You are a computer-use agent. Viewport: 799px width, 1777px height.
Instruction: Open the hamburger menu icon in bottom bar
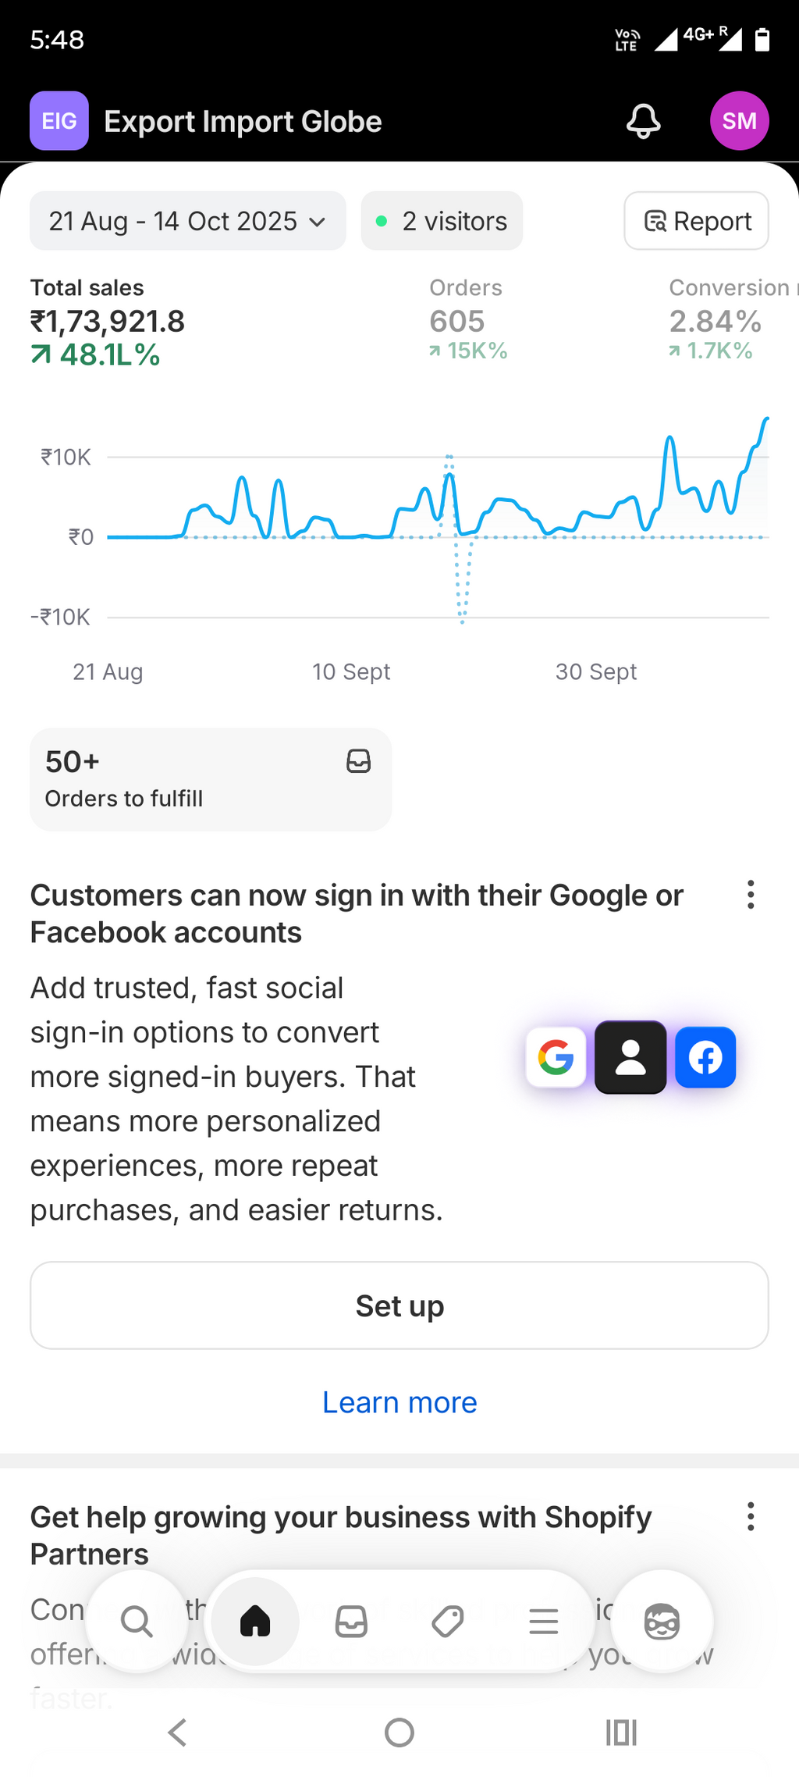pos(543,1622)
